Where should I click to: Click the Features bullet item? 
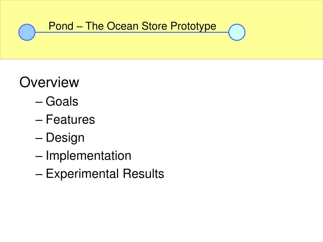(70, 119)
